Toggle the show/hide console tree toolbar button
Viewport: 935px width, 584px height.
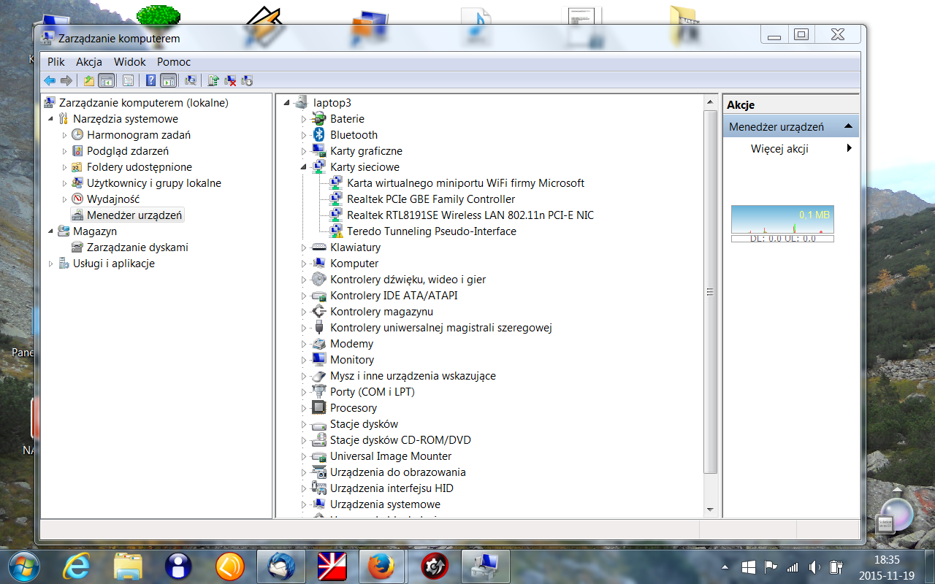(x=106, y=80)
